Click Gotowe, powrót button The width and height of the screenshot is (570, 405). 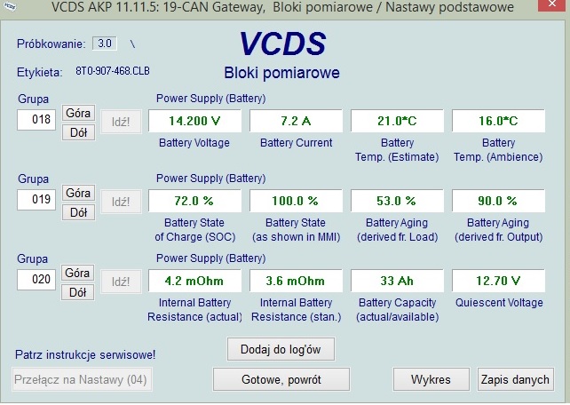[x=281, y=379]
